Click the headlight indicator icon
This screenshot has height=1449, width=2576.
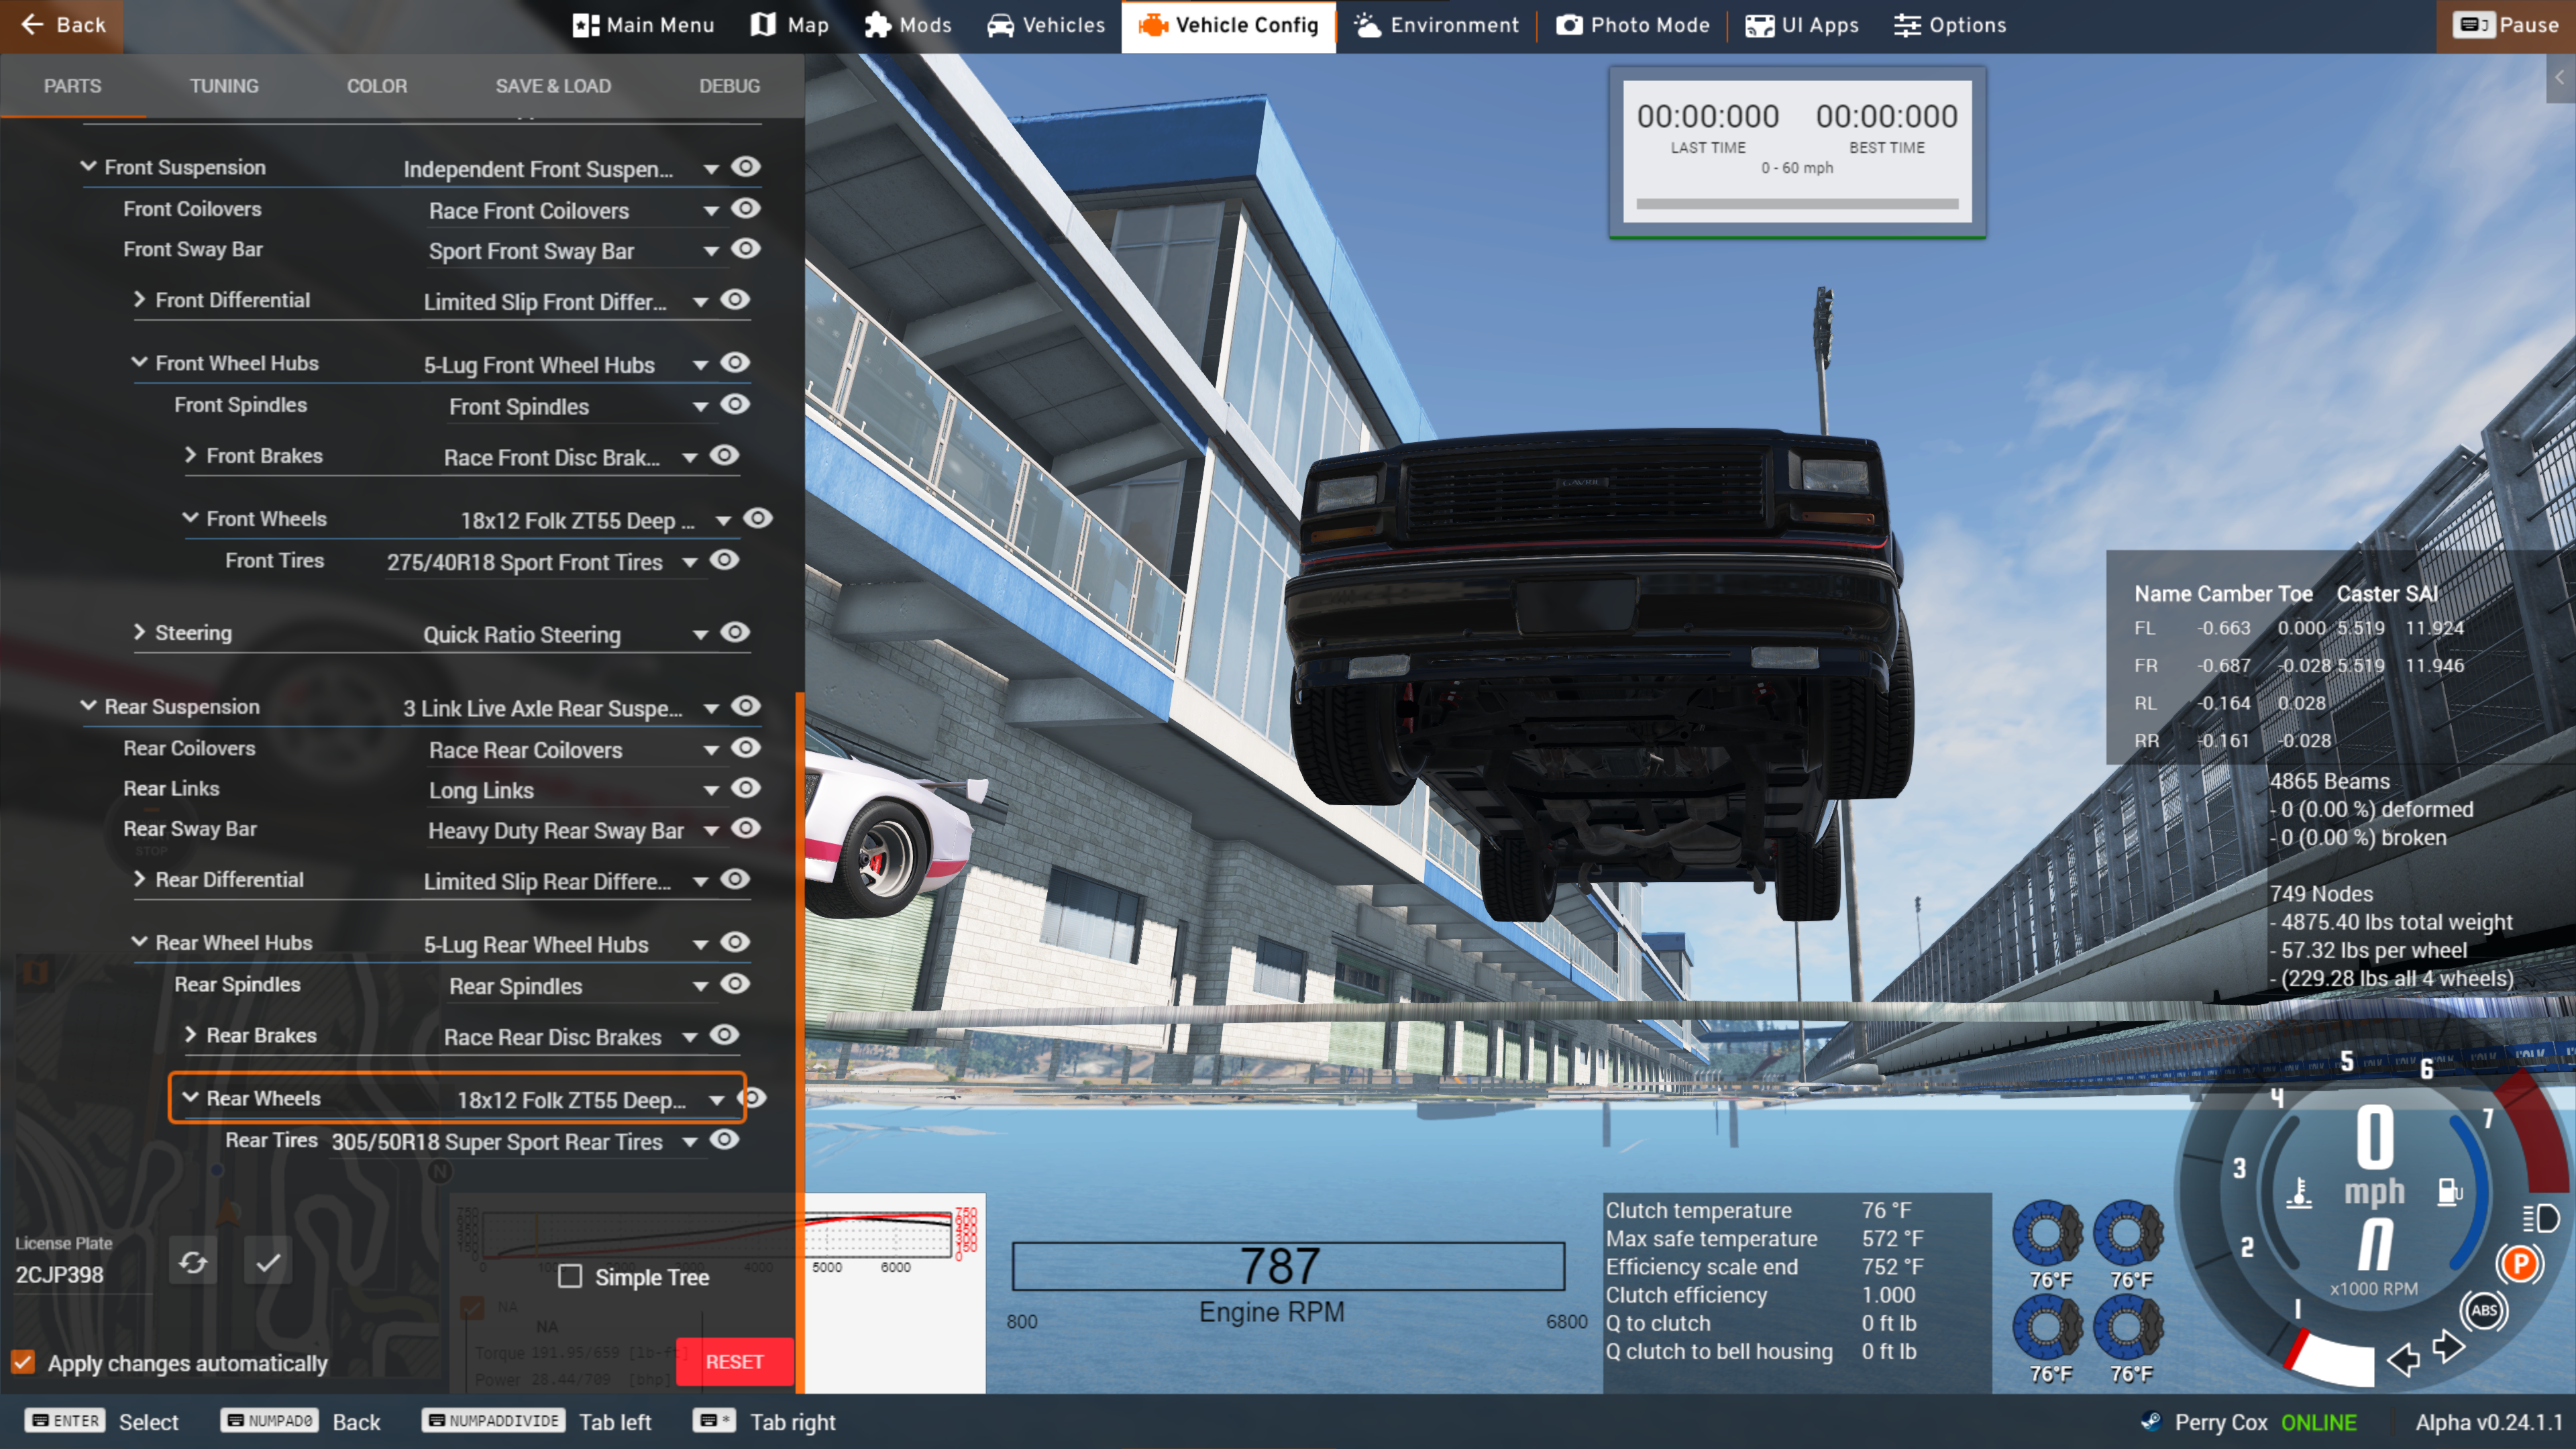2540,1218
